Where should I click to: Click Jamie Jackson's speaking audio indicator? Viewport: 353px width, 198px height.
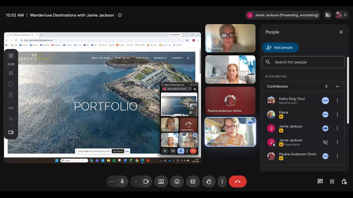(325, 128)
